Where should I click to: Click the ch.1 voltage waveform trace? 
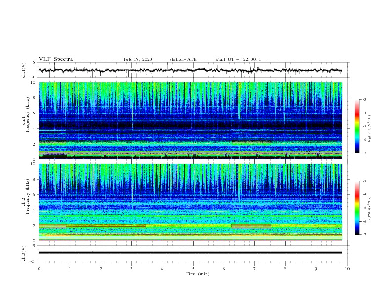pyautogui.click(x=191, y=70)
